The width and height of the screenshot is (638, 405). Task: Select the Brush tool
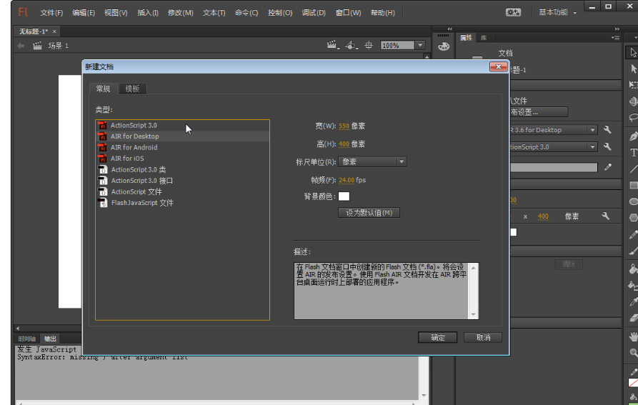[x=633, y=251]
